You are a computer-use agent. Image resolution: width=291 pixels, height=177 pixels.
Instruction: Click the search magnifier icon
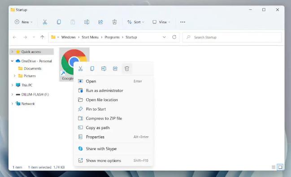[x=188, y=37]
